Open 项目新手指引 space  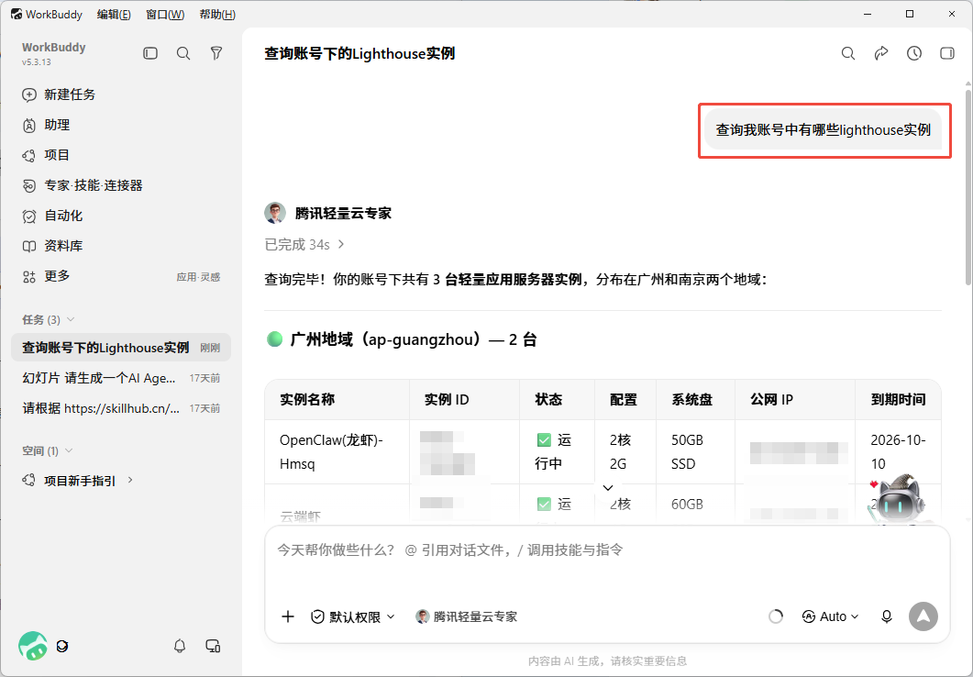pos(80,481)
